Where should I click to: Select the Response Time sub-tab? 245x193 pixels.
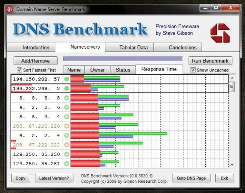tap(159, 69)
